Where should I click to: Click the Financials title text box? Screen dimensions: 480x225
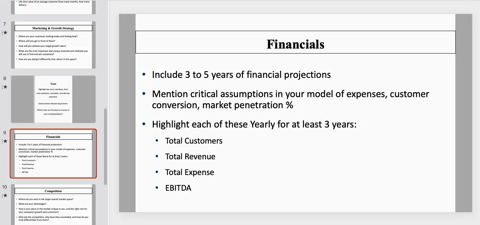295,44
